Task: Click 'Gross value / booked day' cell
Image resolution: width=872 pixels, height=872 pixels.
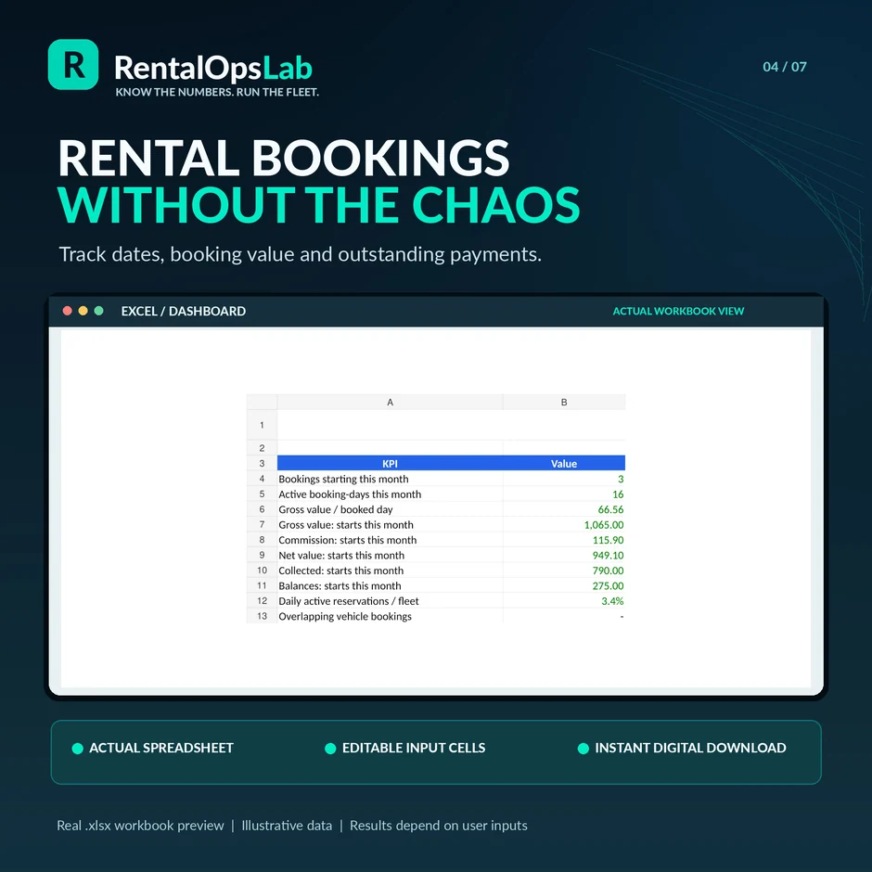Action: [390, 509]
